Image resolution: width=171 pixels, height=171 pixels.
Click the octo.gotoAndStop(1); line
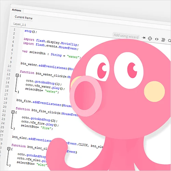[x=44, y=82]
